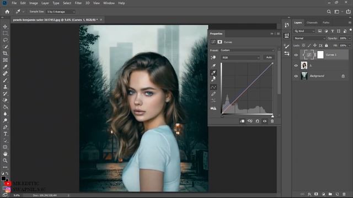Pick the black point eyedropper in Curves
Viewport: 353px width, 198px height.
[x=213, y=66]
